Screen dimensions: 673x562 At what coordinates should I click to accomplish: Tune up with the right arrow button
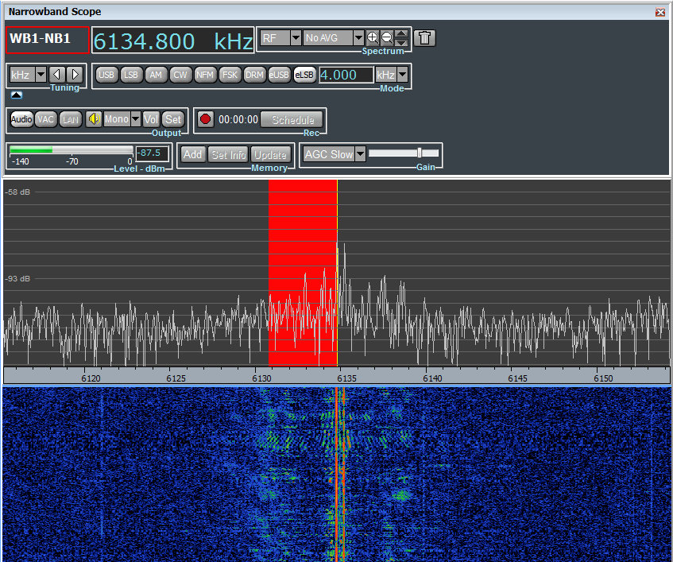tap(75, 75)
